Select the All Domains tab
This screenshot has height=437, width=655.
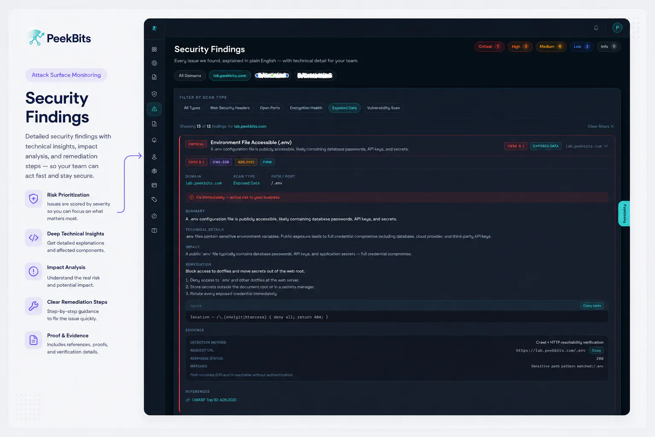click(x=190, y=76)
